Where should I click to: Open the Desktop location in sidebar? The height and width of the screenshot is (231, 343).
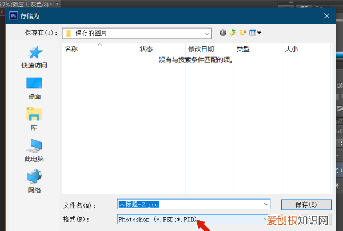pos(34,88)
